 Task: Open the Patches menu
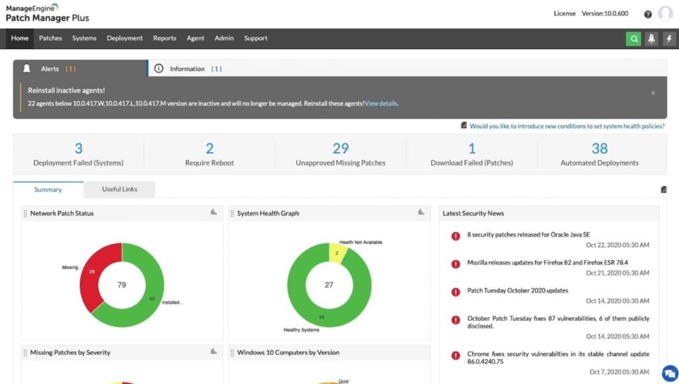(50, 38)
